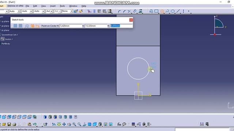Select the Project 3D Elements tool
The image size is (234, 131).
coord(140,11)
